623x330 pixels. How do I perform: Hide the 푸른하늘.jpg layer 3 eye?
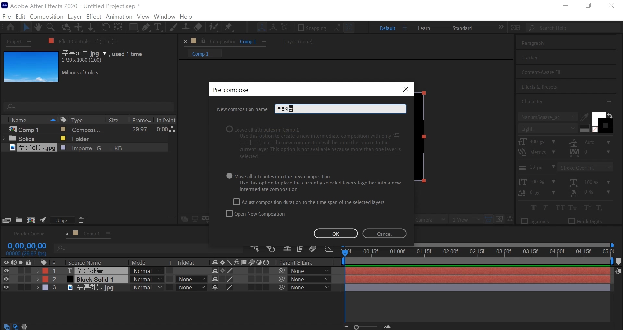click(6, 287)
